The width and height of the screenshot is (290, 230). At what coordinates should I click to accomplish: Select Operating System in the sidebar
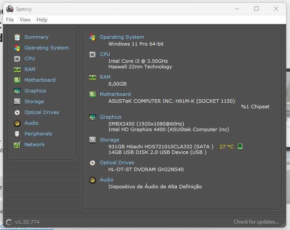46,48
